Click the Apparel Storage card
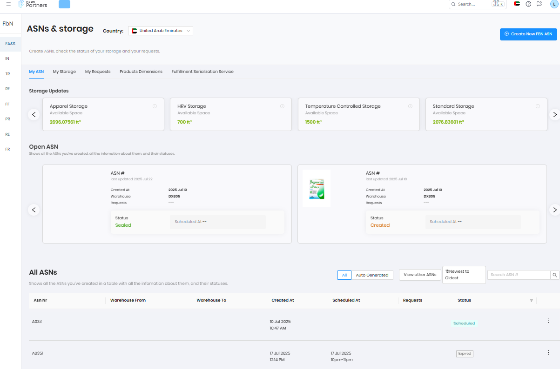The height and width of the screenshot is (369, 560). coord(103,114)
